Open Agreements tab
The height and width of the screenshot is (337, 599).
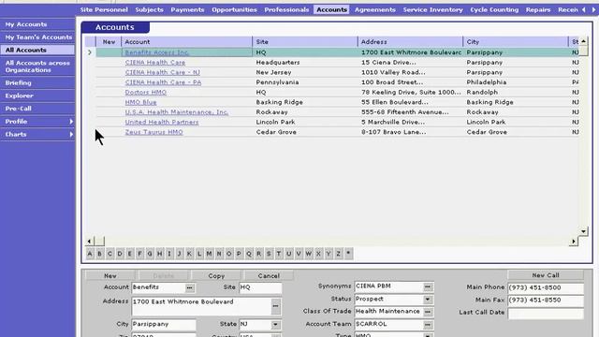pyautogui.click(x=374, y=9)
